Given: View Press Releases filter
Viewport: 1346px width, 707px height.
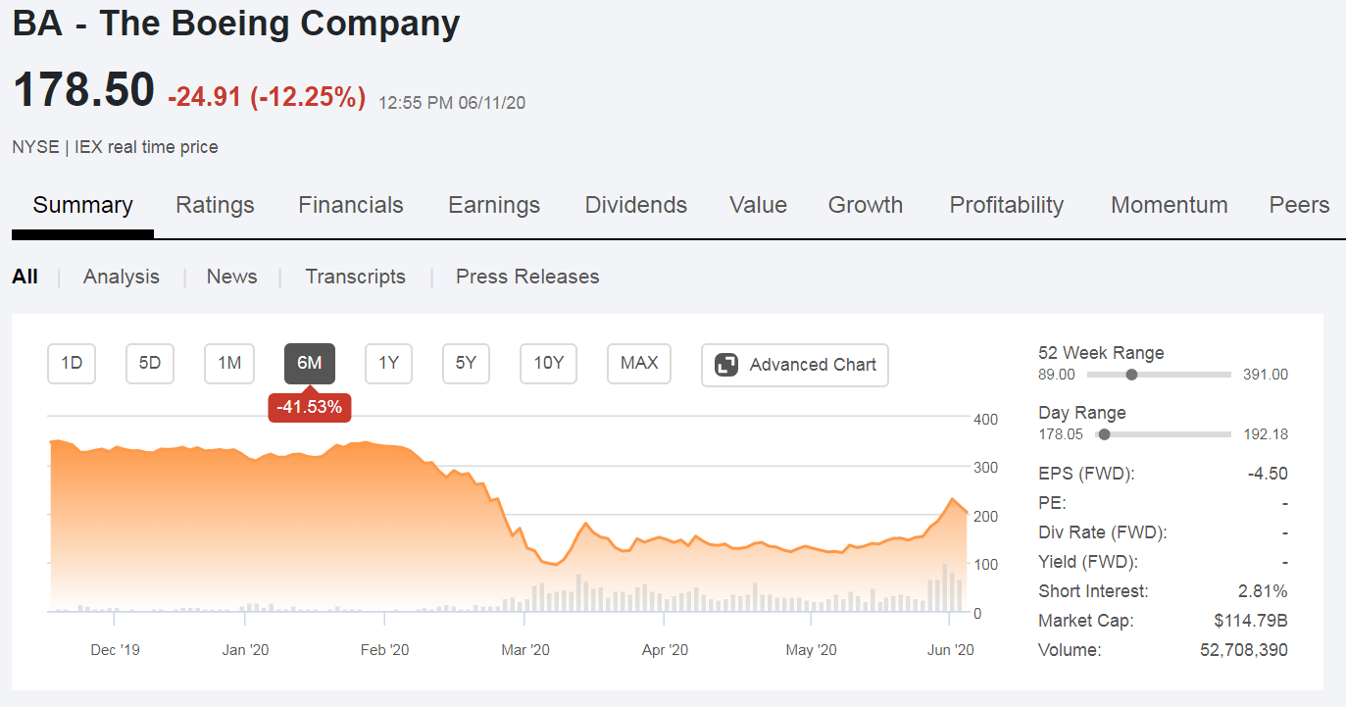Looking at the screenshot, I should point(527,277).
